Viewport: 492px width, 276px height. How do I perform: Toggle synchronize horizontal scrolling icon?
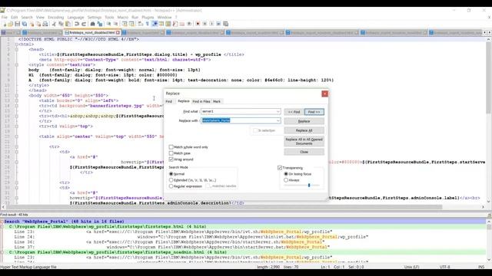click(x=131, y=24)
